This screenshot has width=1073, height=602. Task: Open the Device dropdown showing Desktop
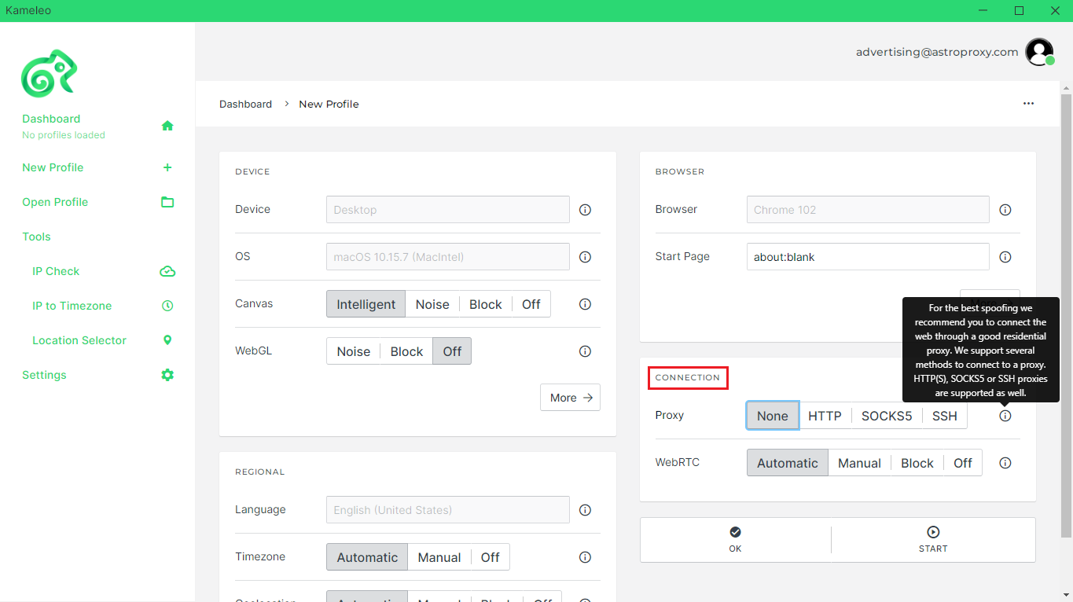click(448, 210)
